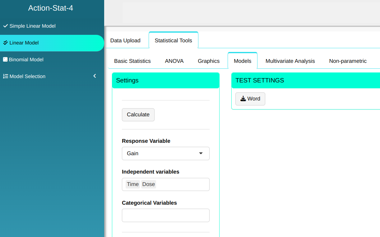Click the Binomial Model dice icon
This screenshot has width=380, height=237.
coord(5,59)
